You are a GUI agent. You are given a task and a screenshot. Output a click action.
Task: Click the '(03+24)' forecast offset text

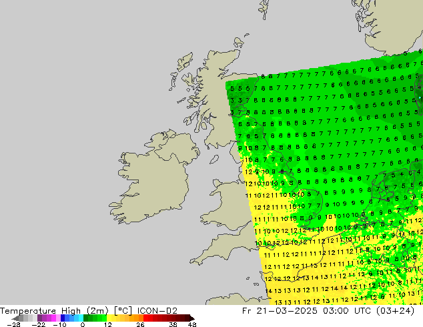coord(396,311)
